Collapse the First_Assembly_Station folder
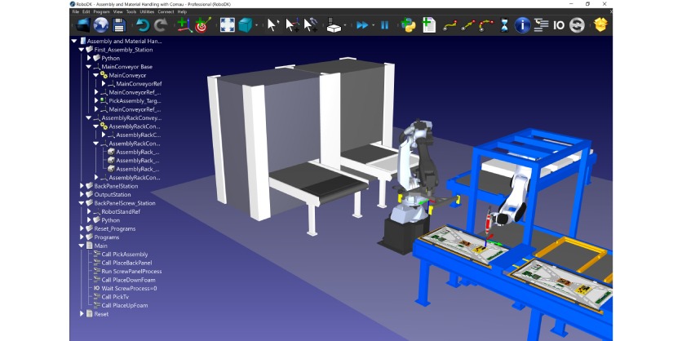The height and width of the screenshot is (341, 682). [82, 50]
